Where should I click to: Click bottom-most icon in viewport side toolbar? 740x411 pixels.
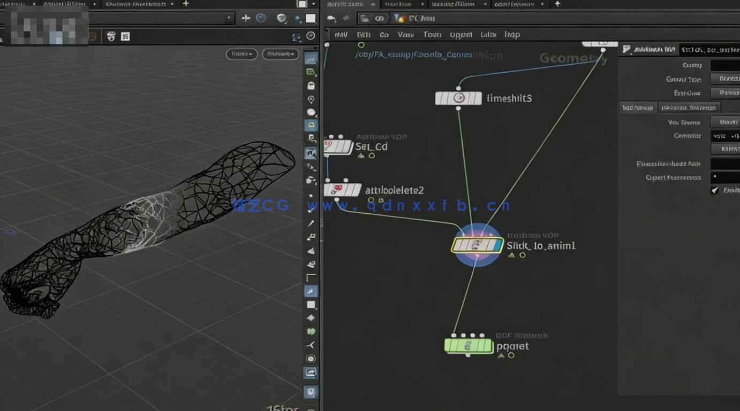click(311, 392)
